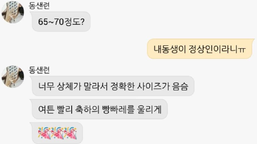Viewport: 257px width, 144px height.
Task: Open the second 동샌련 profile picture
Action: point(13,77)
